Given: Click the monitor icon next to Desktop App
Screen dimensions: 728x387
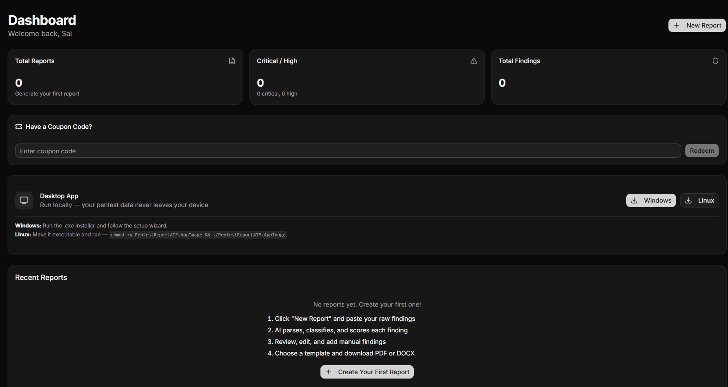Looking at the screenshot, I should (24, 200).
